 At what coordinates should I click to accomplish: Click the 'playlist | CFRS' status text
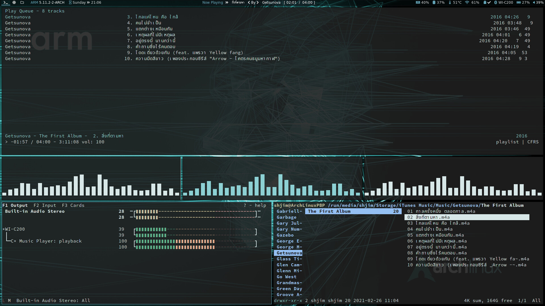pos(517,142)
